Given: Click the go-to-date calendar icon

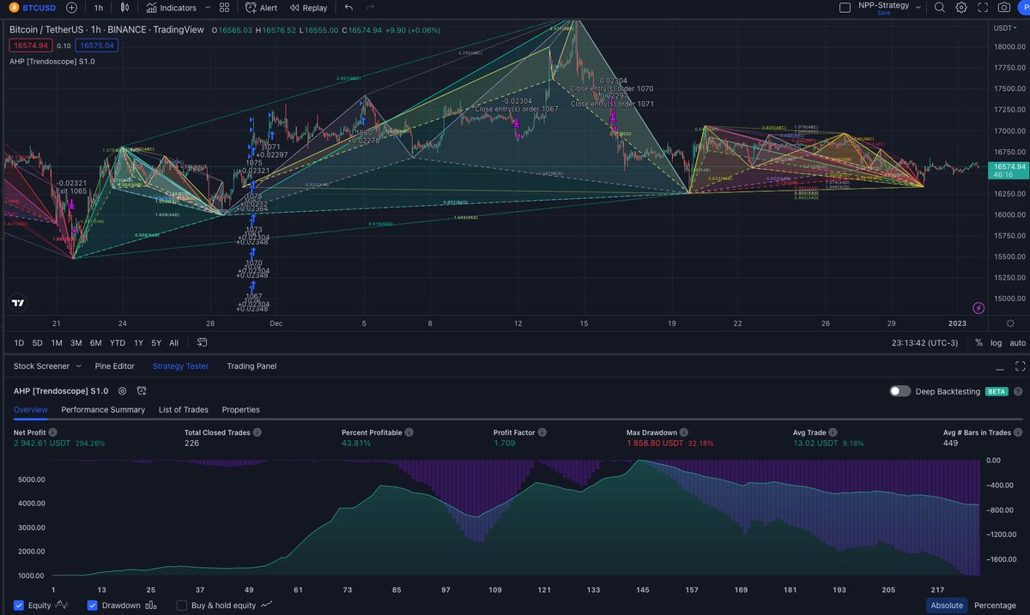Looking at the screenshot, I should (x=202, y=342).
